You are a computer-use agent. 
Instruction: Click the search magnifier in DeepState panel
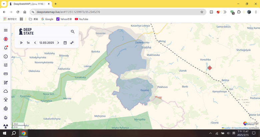point(73,32)
